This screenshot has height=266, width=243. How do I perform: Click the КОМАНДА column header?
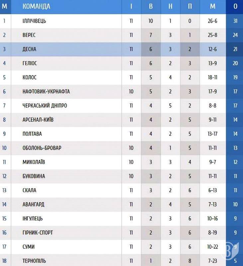(37, 6)
